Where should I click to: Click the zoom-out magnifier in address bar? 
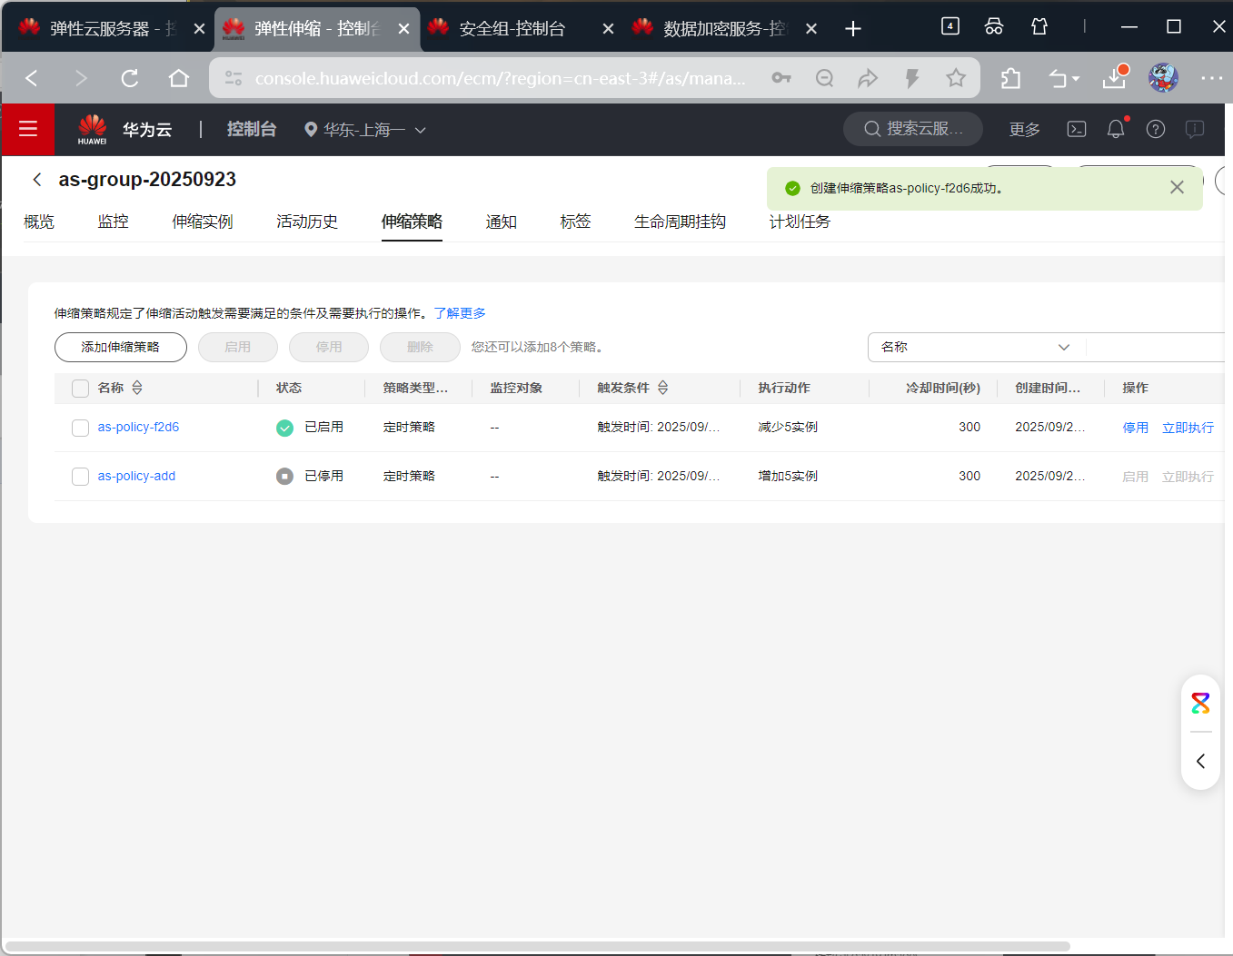click(x=825, y=78)
